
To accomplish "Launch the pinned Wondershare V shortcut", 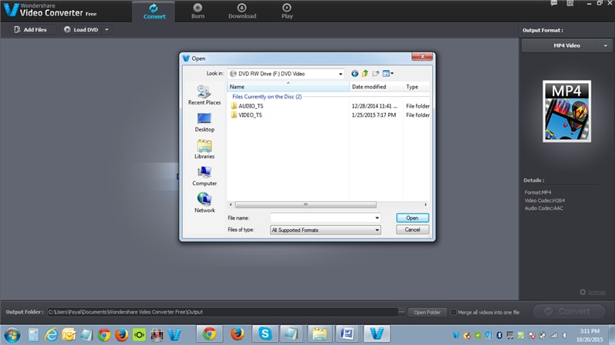I will pyautogui.click(x=175, y=335).
